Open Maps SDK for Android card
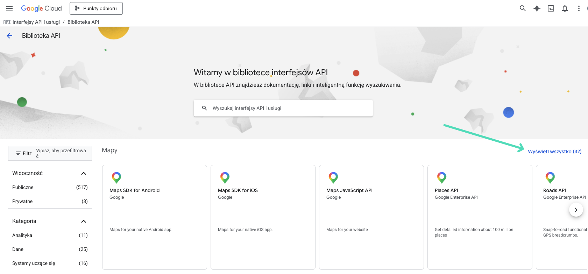The height and width of the screenshot is (274, 588). [x=155, y=217]
